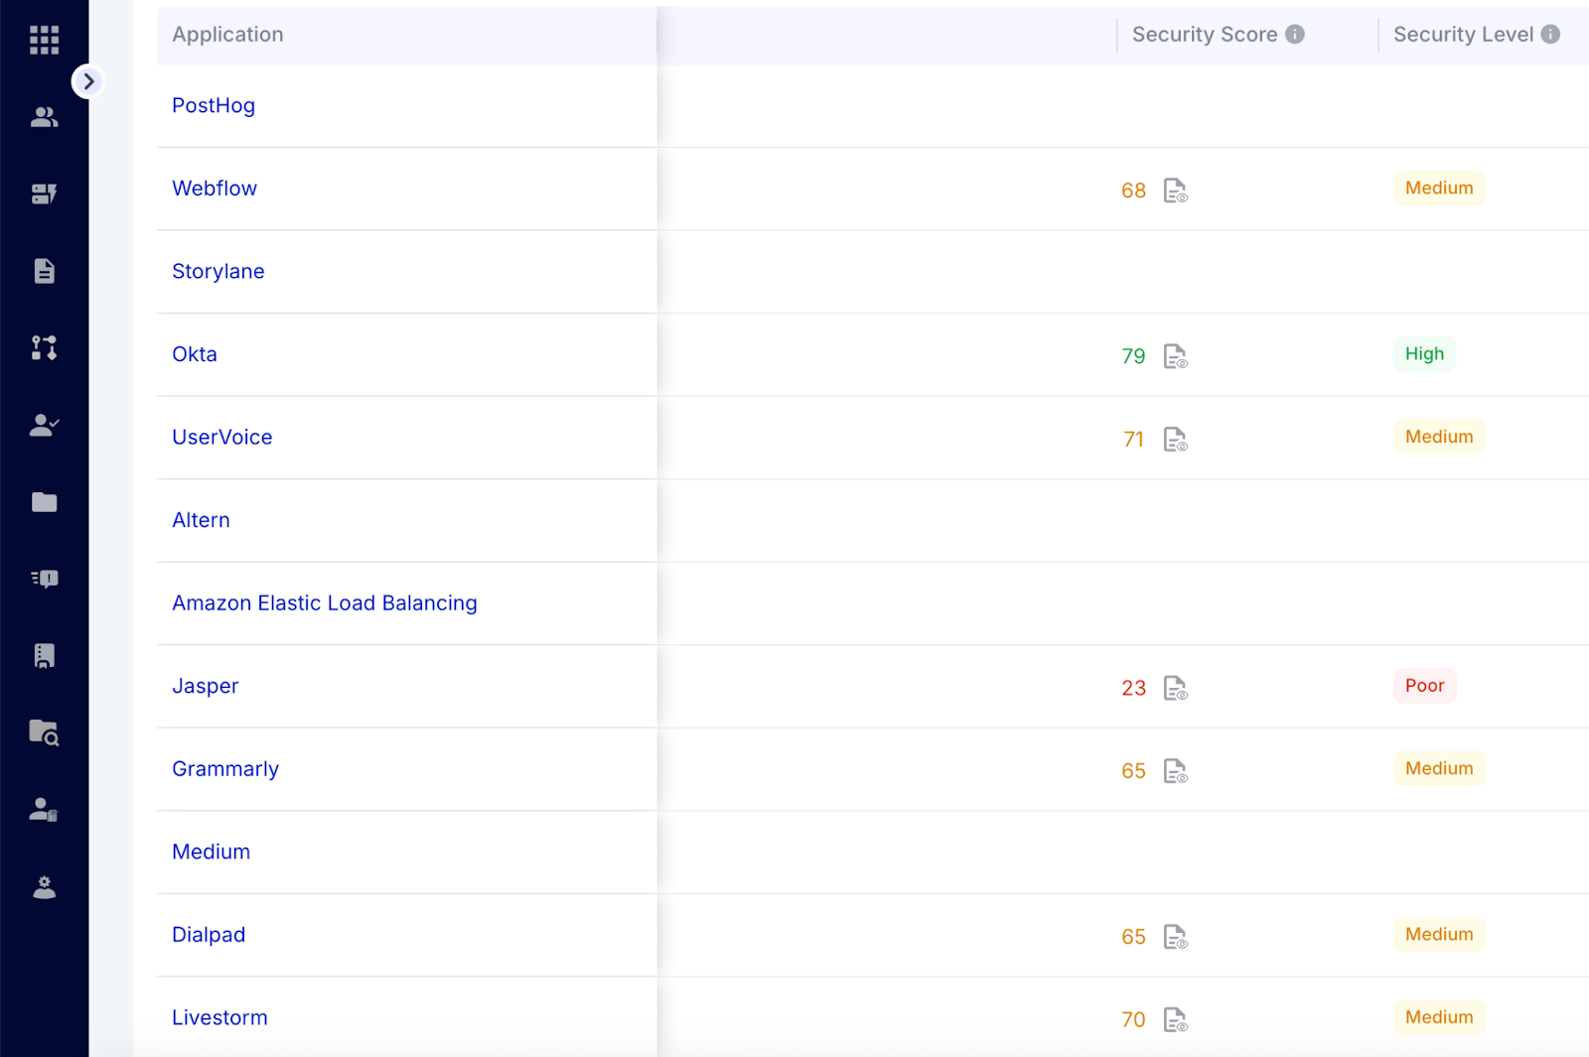Open the Medium application link
The width and height of the screenshot is (1589, 1057).
pyautogui.click(x=212, y=852)
